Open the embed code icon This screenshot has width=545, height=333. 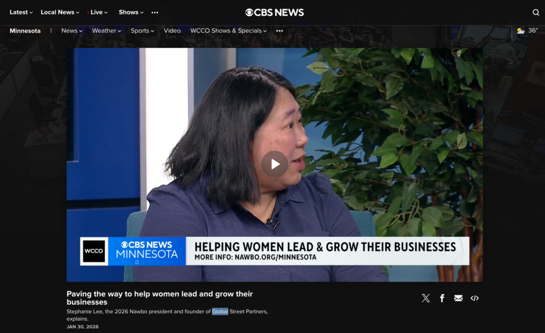point(474,298)
